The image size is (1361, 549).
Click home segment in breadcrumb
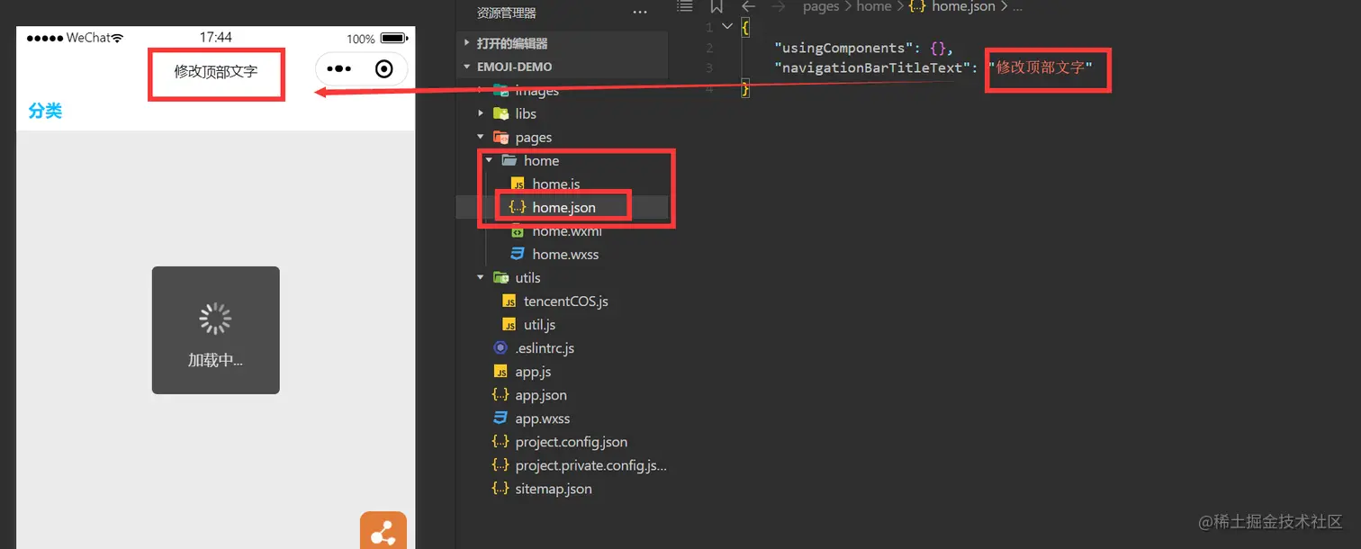874,6
